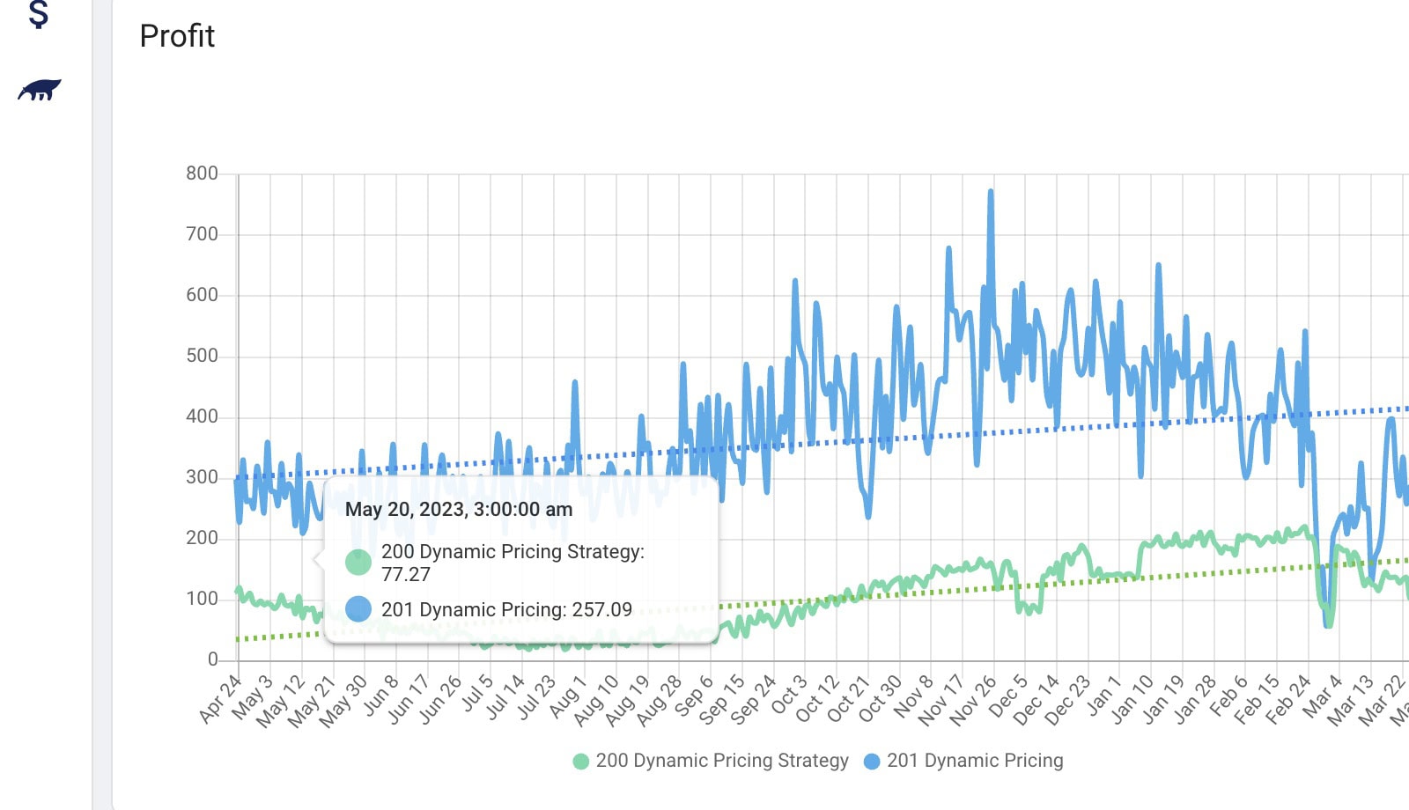
Task: Click the 600 y-axis label
Action: (202, 295)
